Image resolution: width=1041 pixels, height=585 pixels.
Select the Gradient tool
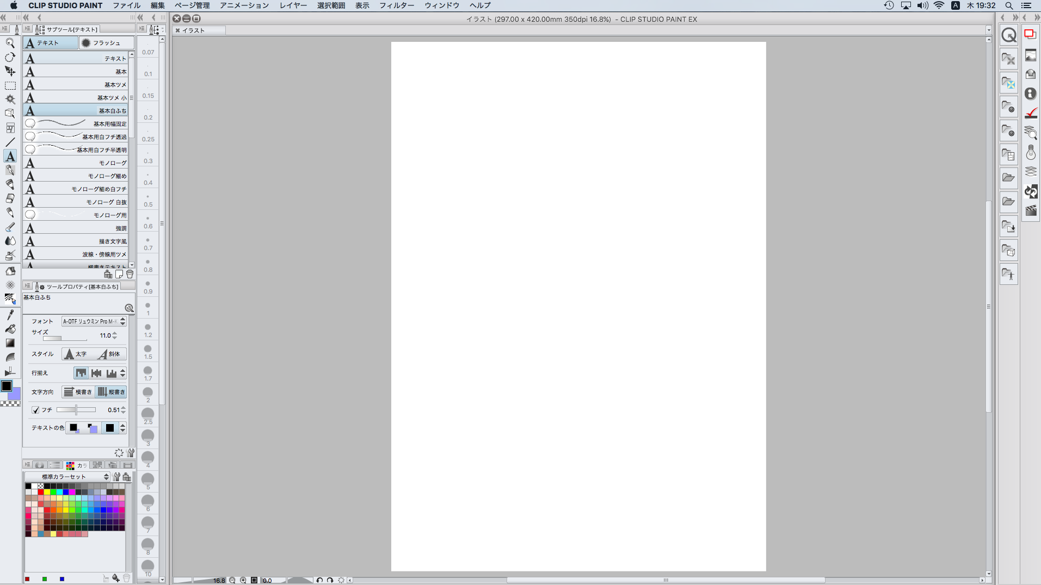click(10, 343)
